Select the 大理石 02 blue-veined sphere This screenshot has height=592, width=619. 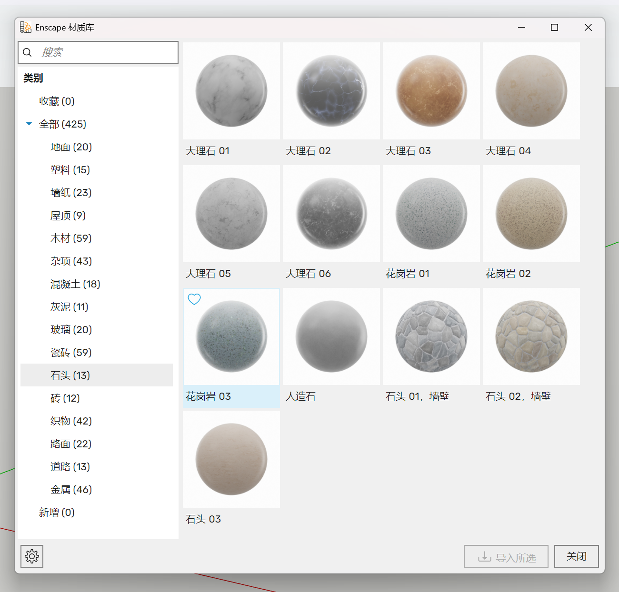coord(331,91)
